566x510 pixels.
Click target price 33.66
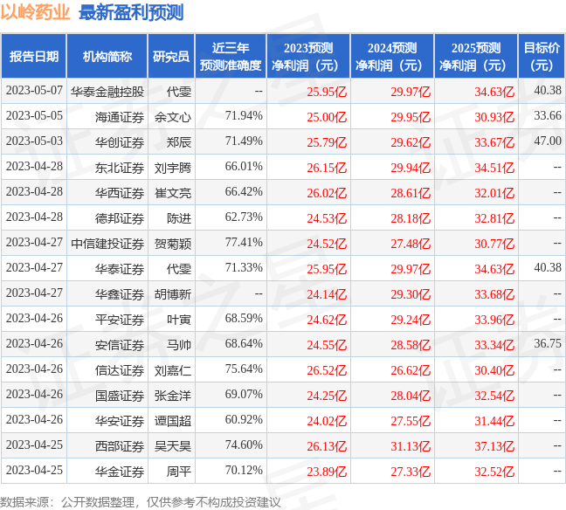click(548, 115)
